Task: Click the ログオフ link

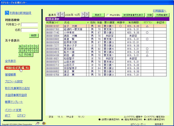Action: [x=21, y=116]
